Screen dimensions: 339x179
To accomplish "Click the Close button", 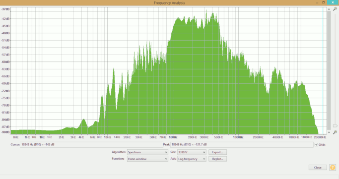I will (x=318, y=168).
